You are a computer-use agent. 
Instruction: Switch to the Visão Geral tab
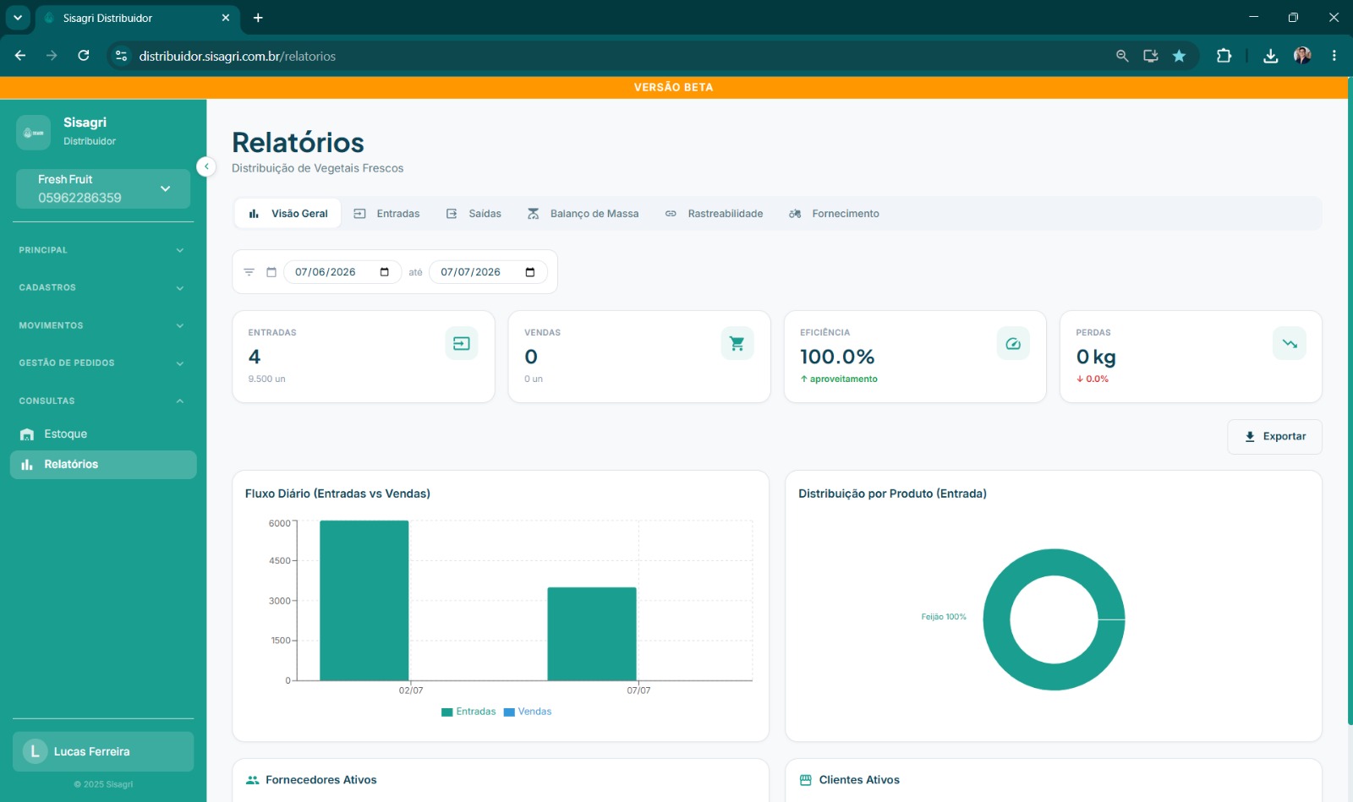(288, 214)
